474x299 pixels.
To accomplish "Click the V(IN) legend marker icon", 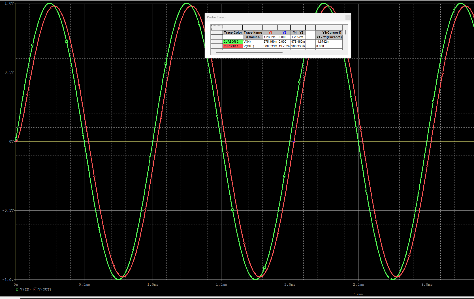I will [x=17, y=289].
